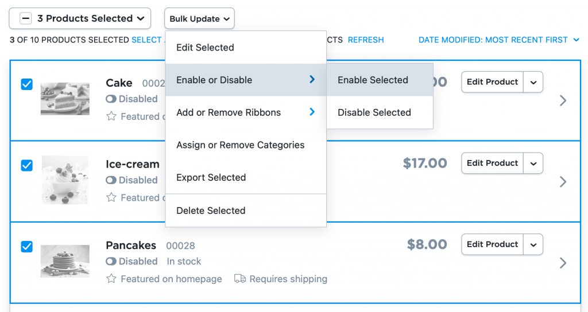Viewport: 588px width, 312px height.
Task: Open Cake details with right arrow
Action: click(563, 100)
